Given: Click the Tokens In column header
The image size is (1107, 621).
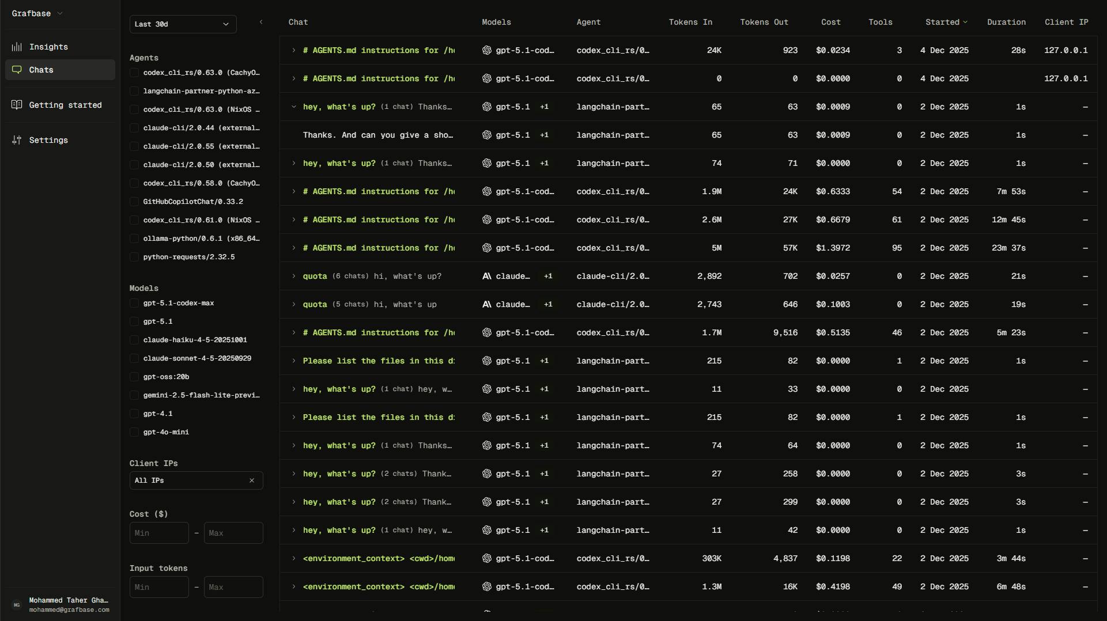Looking at the screenshot, I should pyautogui.click(x=690, y=22).
